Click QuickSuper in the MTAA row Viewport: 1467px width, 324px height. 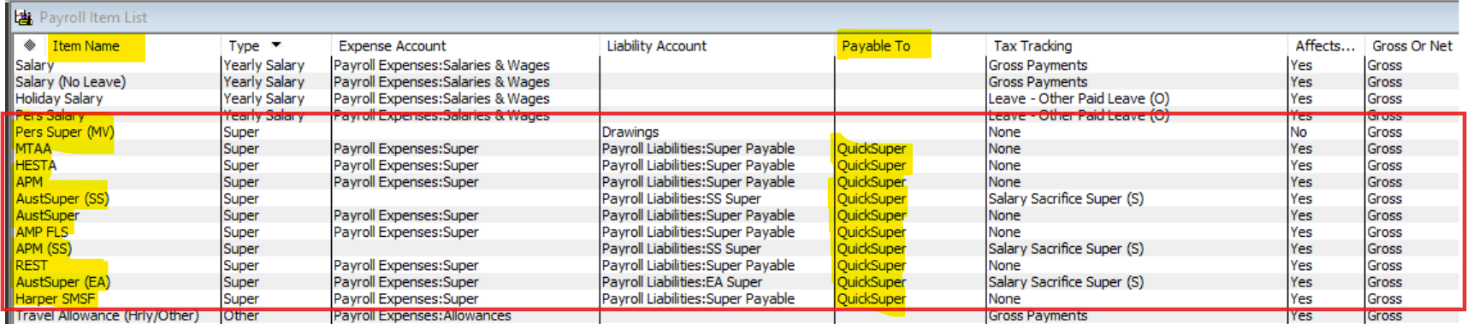872,149
